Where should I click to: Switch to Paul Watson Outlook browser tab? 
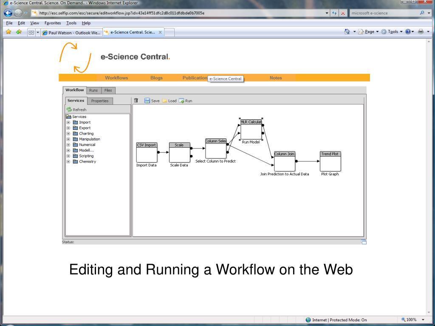[x=71, y=33]
